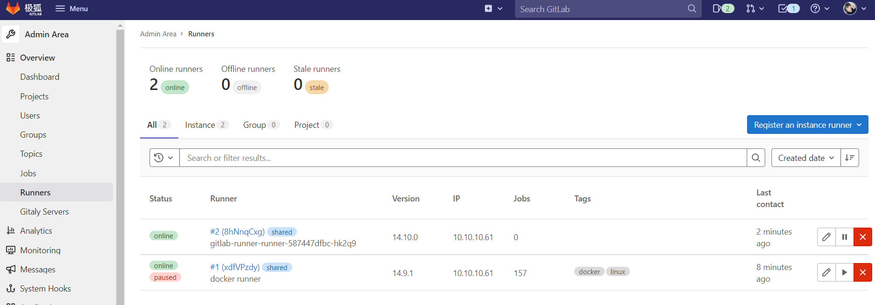Open the Created date sort dropdown
This screenshot has height=305, width=875.
point(806,158)
